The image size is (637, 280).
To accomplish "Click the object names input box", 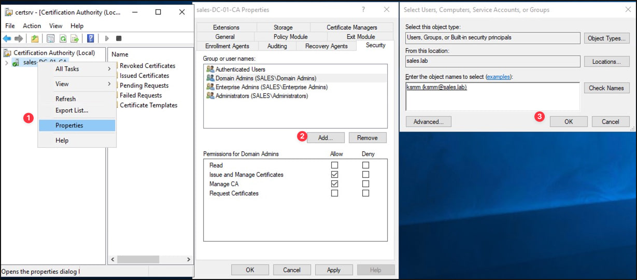I will [x=492, y=96].
